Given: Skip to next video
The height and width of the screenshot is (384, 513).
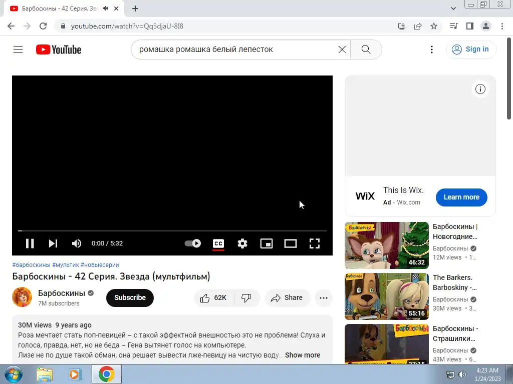Looking at the screenshot, I should tap(53, 243).
